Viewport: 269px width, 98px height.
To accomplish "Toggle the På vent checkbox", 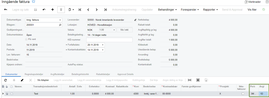I will 26,39.
